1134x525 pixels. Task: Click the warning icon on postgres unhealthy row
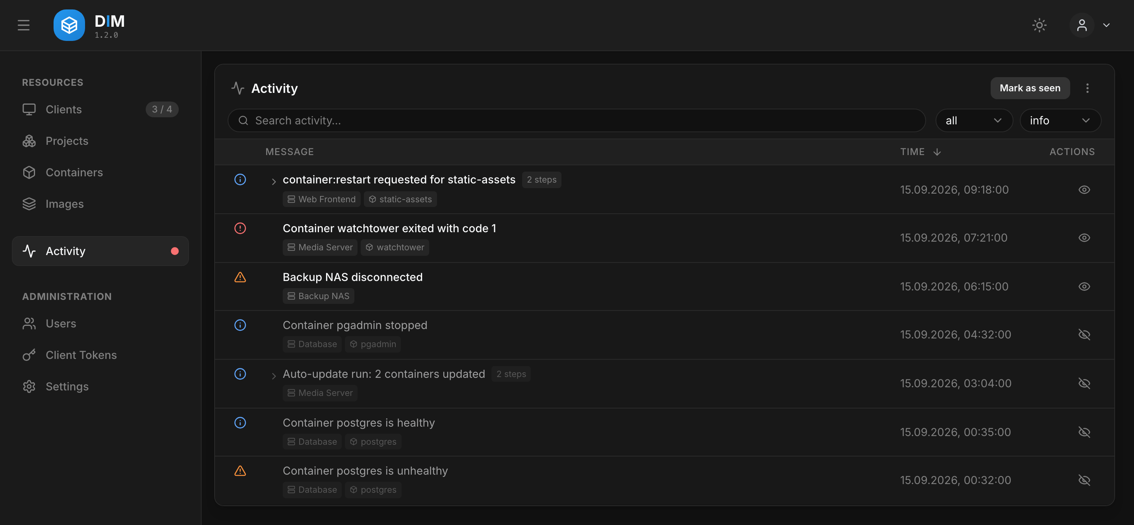coord(240,471)
